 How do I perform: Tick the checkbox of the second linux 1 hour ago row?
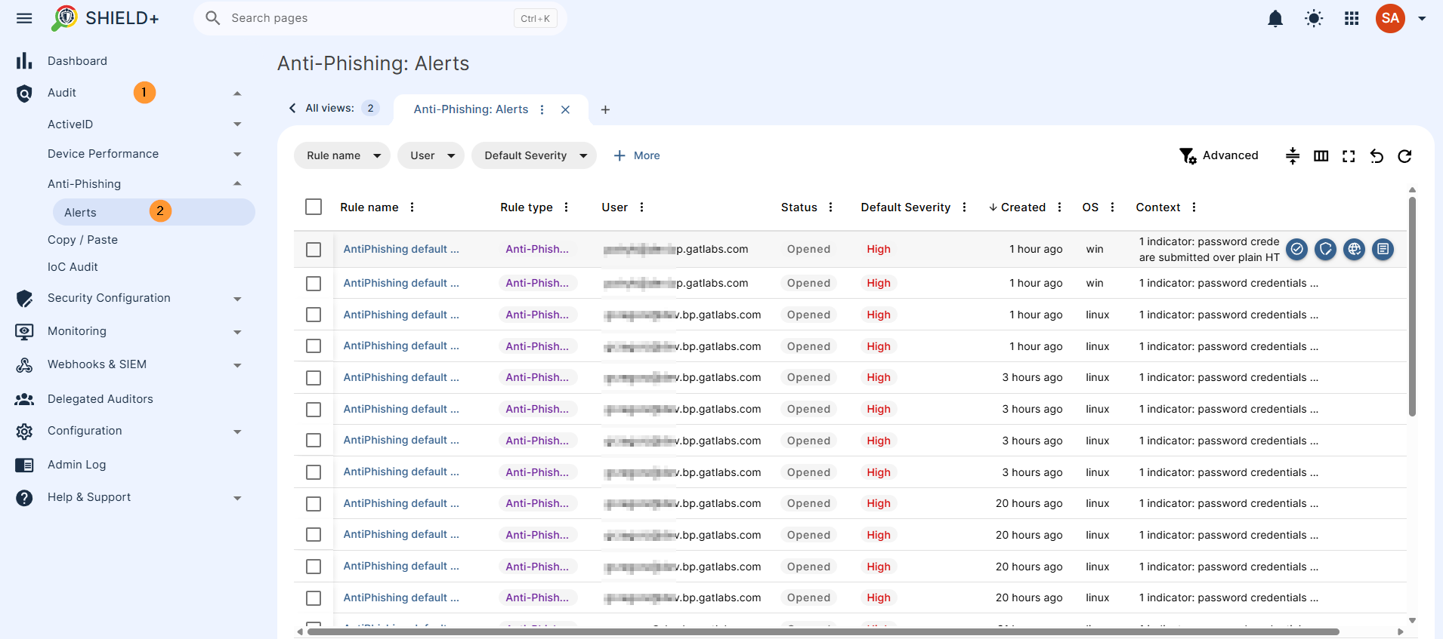pos(314,346)
